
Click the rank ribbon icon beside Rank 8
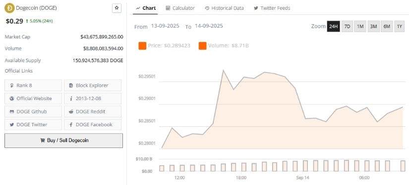coord(12,85)
